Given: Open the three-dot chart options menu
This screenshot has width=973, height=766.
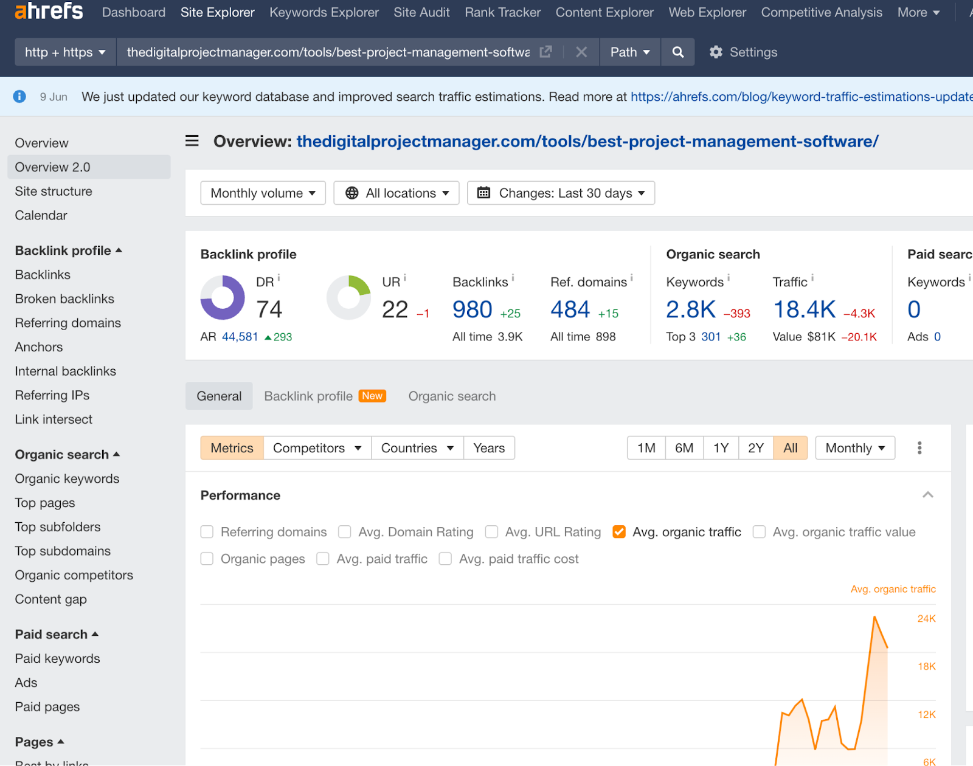Looking at the screenshot, I should (x=919, y=448).
